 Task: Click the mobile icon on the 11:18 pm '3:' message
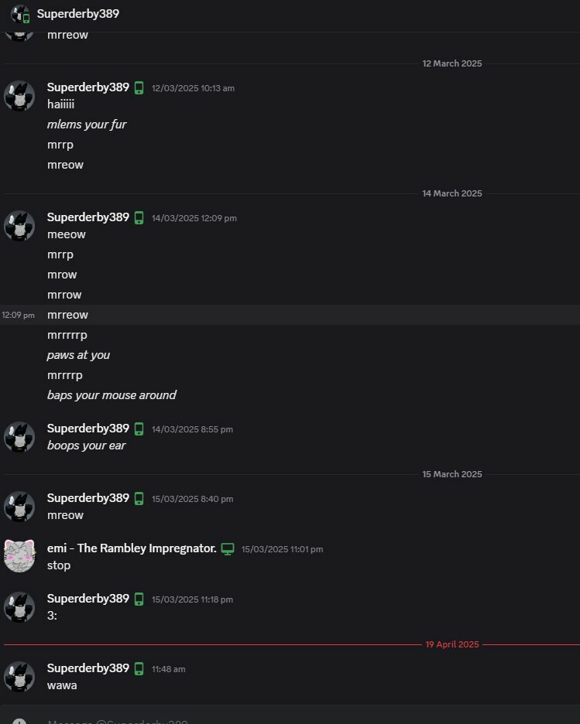[x=139, y=599]
